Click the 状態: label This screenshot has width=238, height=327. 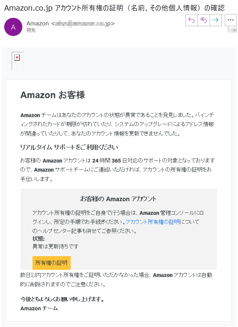click(39, 238)
